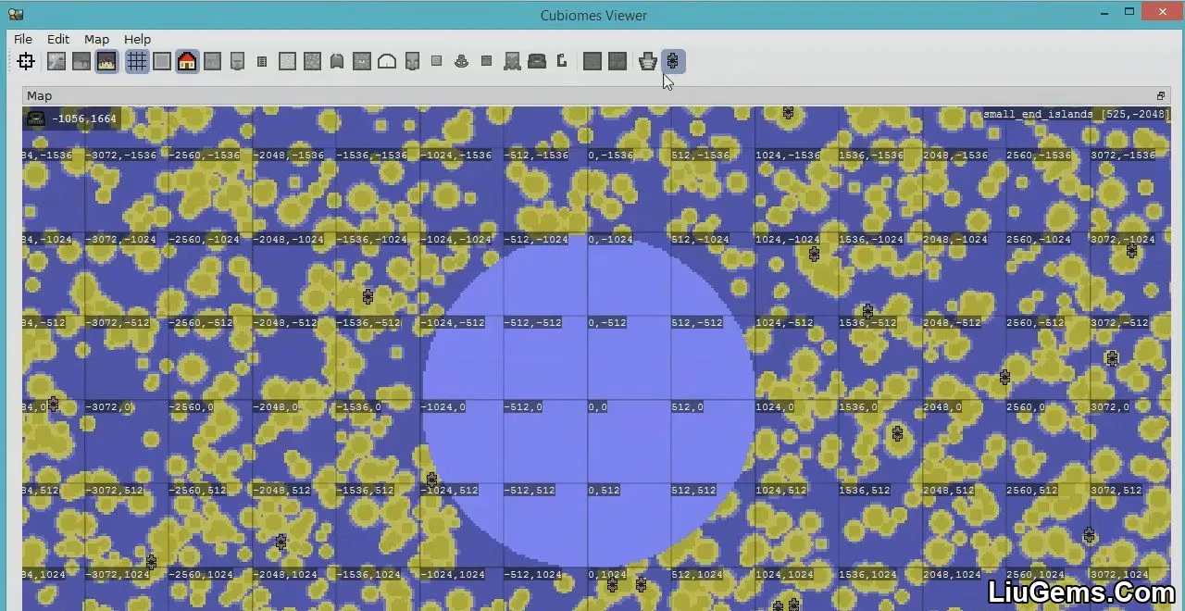Select the gateway marker below the -2048,512 label
The width and height of the screenshot is (1185, 611).
[281, 542]
